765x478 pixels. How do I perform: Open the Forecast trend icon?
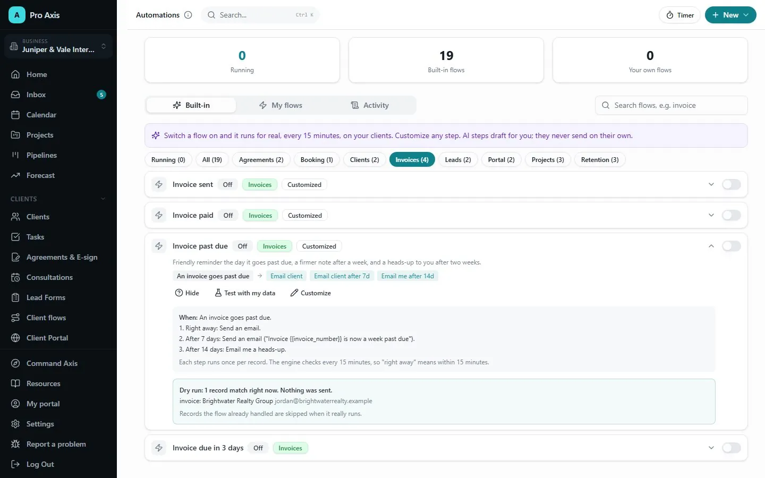tap(15, 175)
